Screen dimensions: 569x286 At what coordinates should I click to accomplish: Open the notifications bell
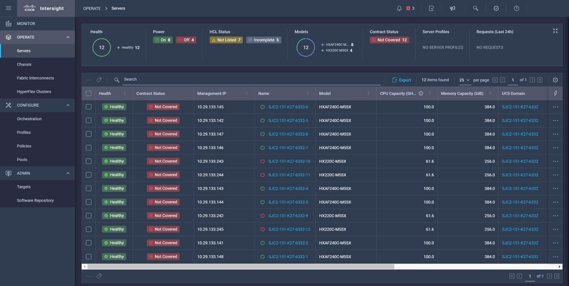(x=399, y=8)
